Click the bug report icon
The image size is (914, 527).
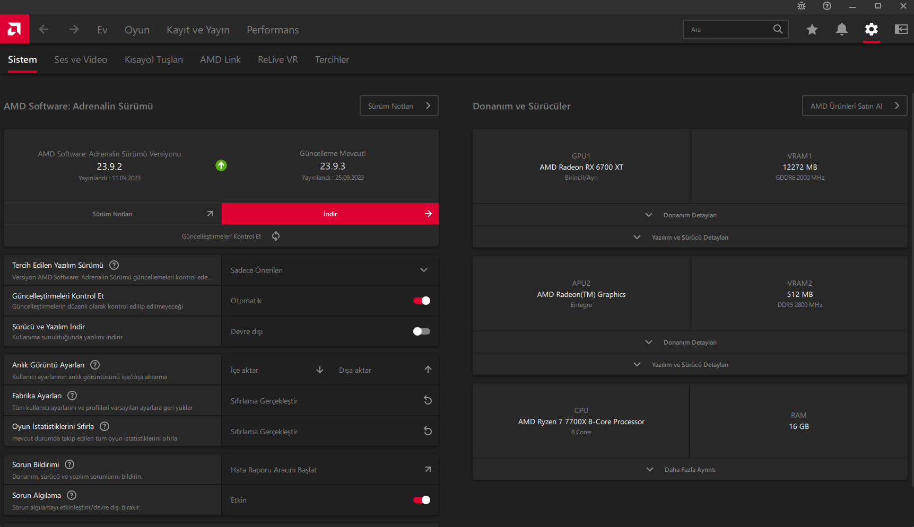tap(801, 6)
